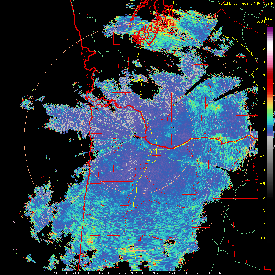Click the black radar site dot at map center
275x275 pixels.
point(138,137)
